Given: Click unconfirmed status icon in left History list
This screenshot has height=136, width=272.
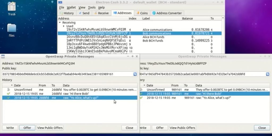Looking at the screenshot, I should click(x=9, y=90).
